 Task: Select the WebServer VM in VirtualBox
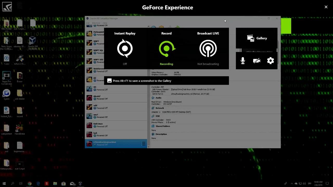point(116,70)
